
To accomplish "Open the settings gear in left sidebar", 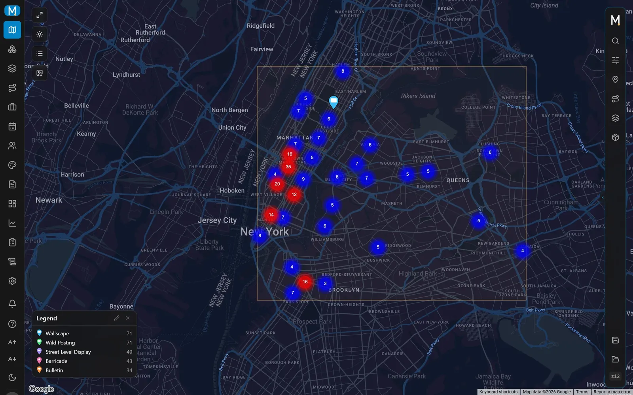I will point(12,281).
